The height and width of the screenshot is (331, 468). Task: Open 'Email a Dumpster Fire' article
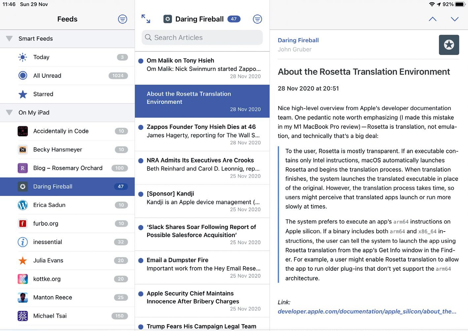202,267
